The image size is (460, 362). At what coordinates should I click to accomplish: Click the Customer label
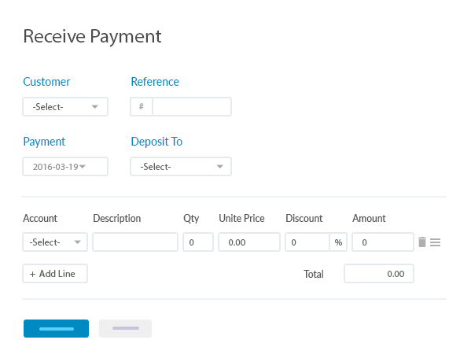point(46,82)
